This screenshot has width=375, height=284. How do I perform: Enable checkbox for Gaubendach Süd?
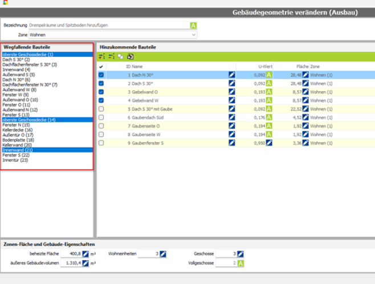(101, 117)
